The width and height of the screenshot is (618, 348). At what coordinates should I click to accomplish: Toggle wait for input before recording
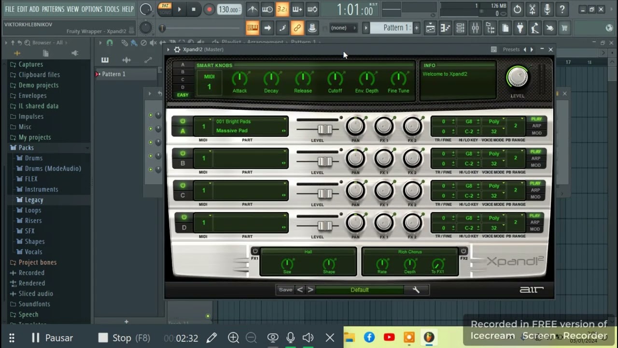[267, 9]
